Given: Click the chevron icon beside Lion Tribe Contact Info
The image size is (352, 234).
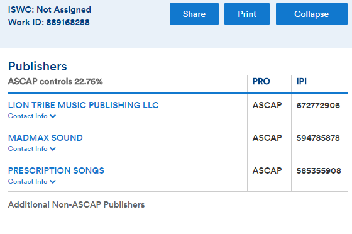Looking at the screenshot, I should pyautogui.click(x=53, y=116).
